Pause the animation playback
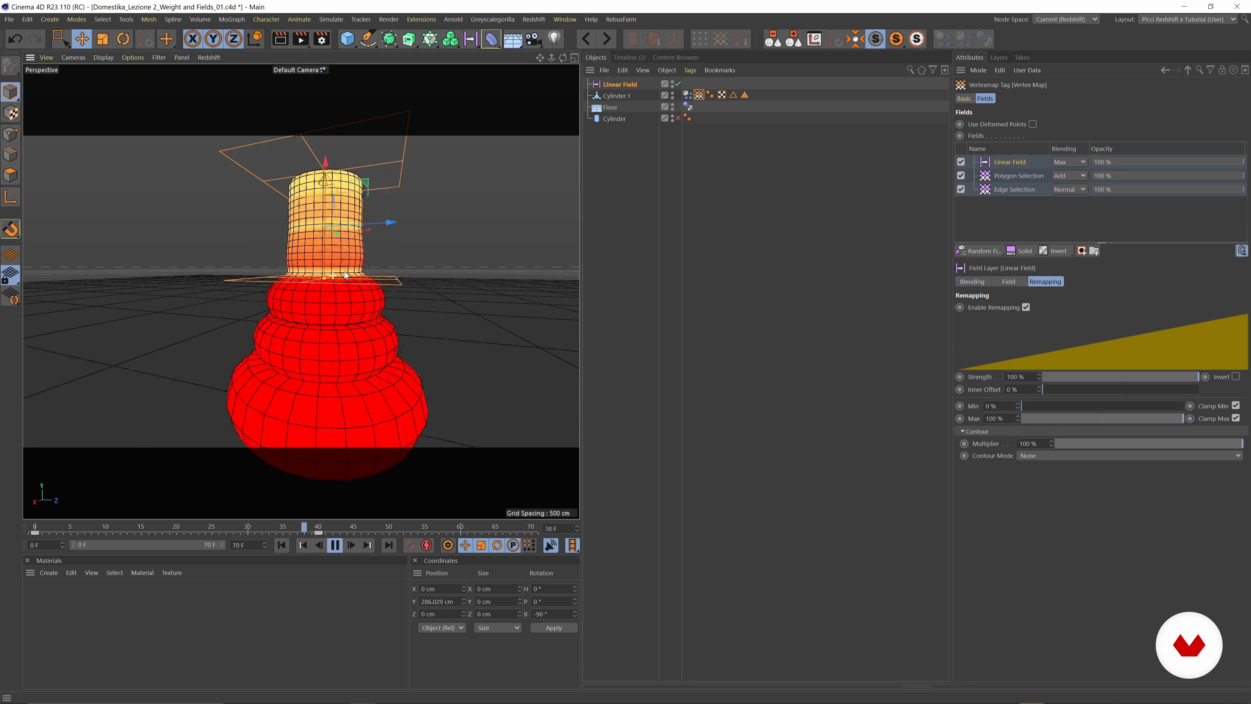 [335, 545]
